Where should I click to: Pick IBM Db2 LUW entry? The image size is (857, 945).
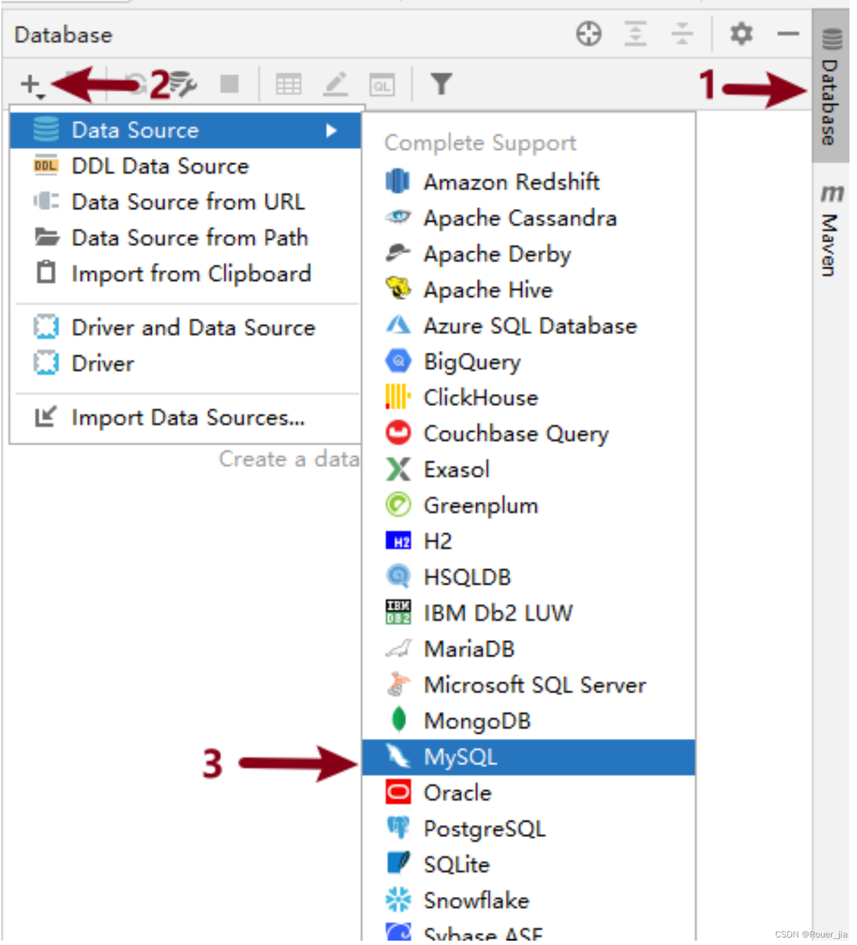pos(528,613)
